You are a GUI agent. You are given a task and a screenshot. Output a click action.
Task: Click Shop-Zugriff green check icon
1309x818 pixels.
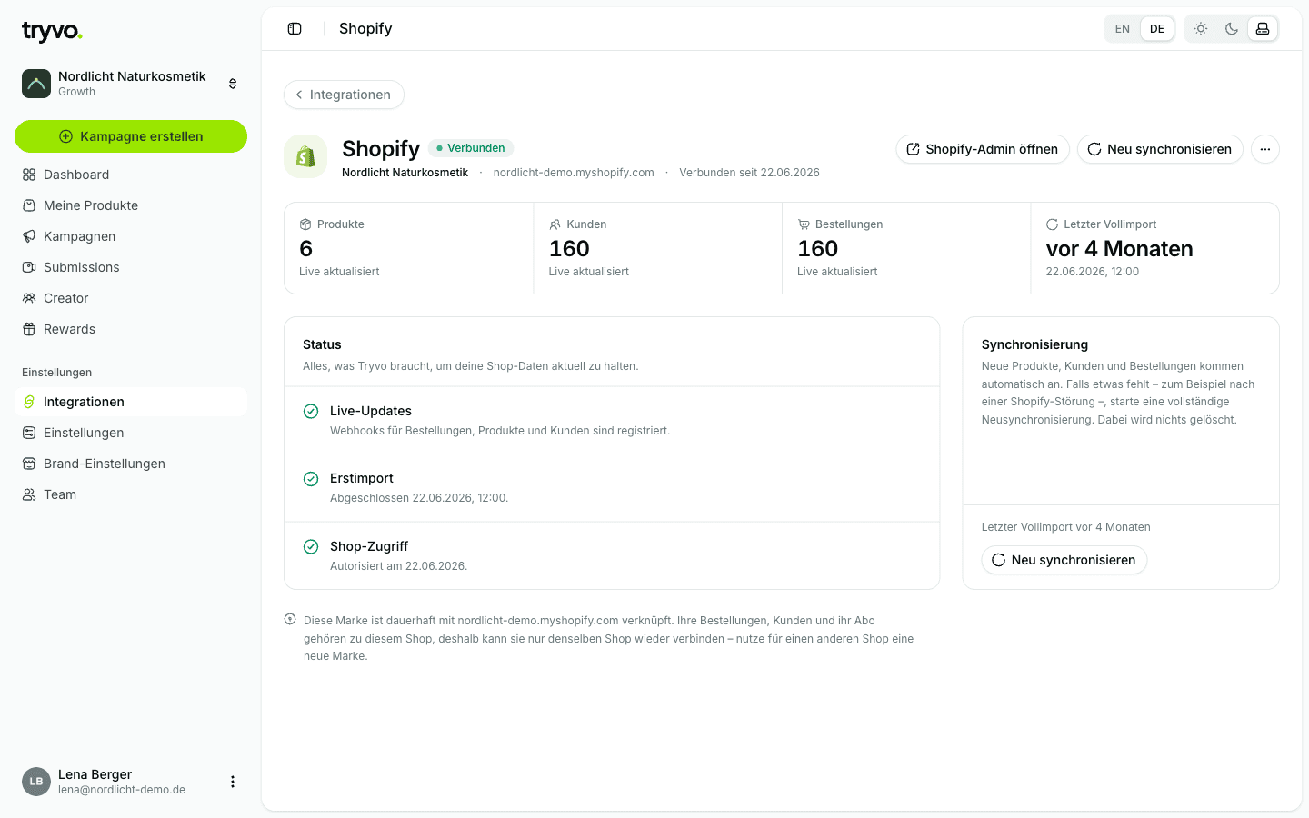point(311,546)
